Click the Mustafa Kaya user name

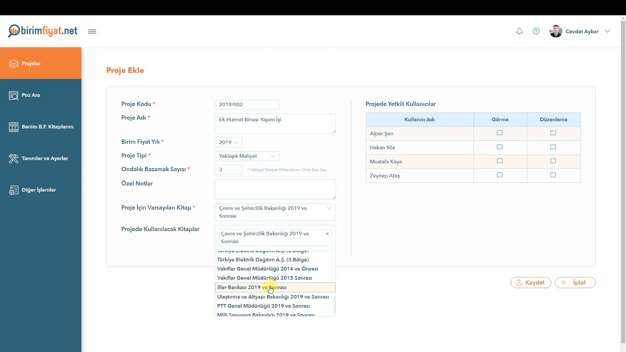coord(386,161)
